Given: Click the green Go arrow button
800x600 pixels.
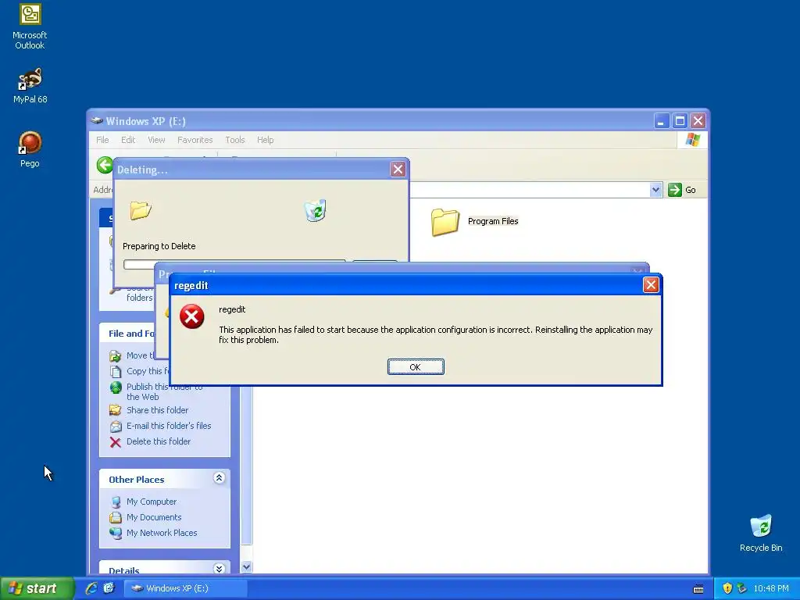Looking at the screenshot, I should 674,190.
